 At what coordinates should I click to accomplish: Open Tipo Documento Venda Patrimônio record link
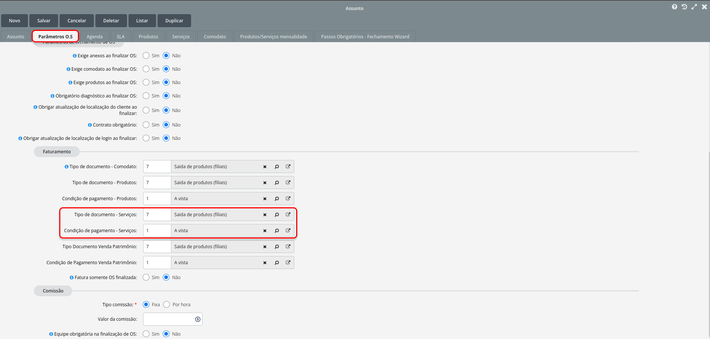coord(288,246)
